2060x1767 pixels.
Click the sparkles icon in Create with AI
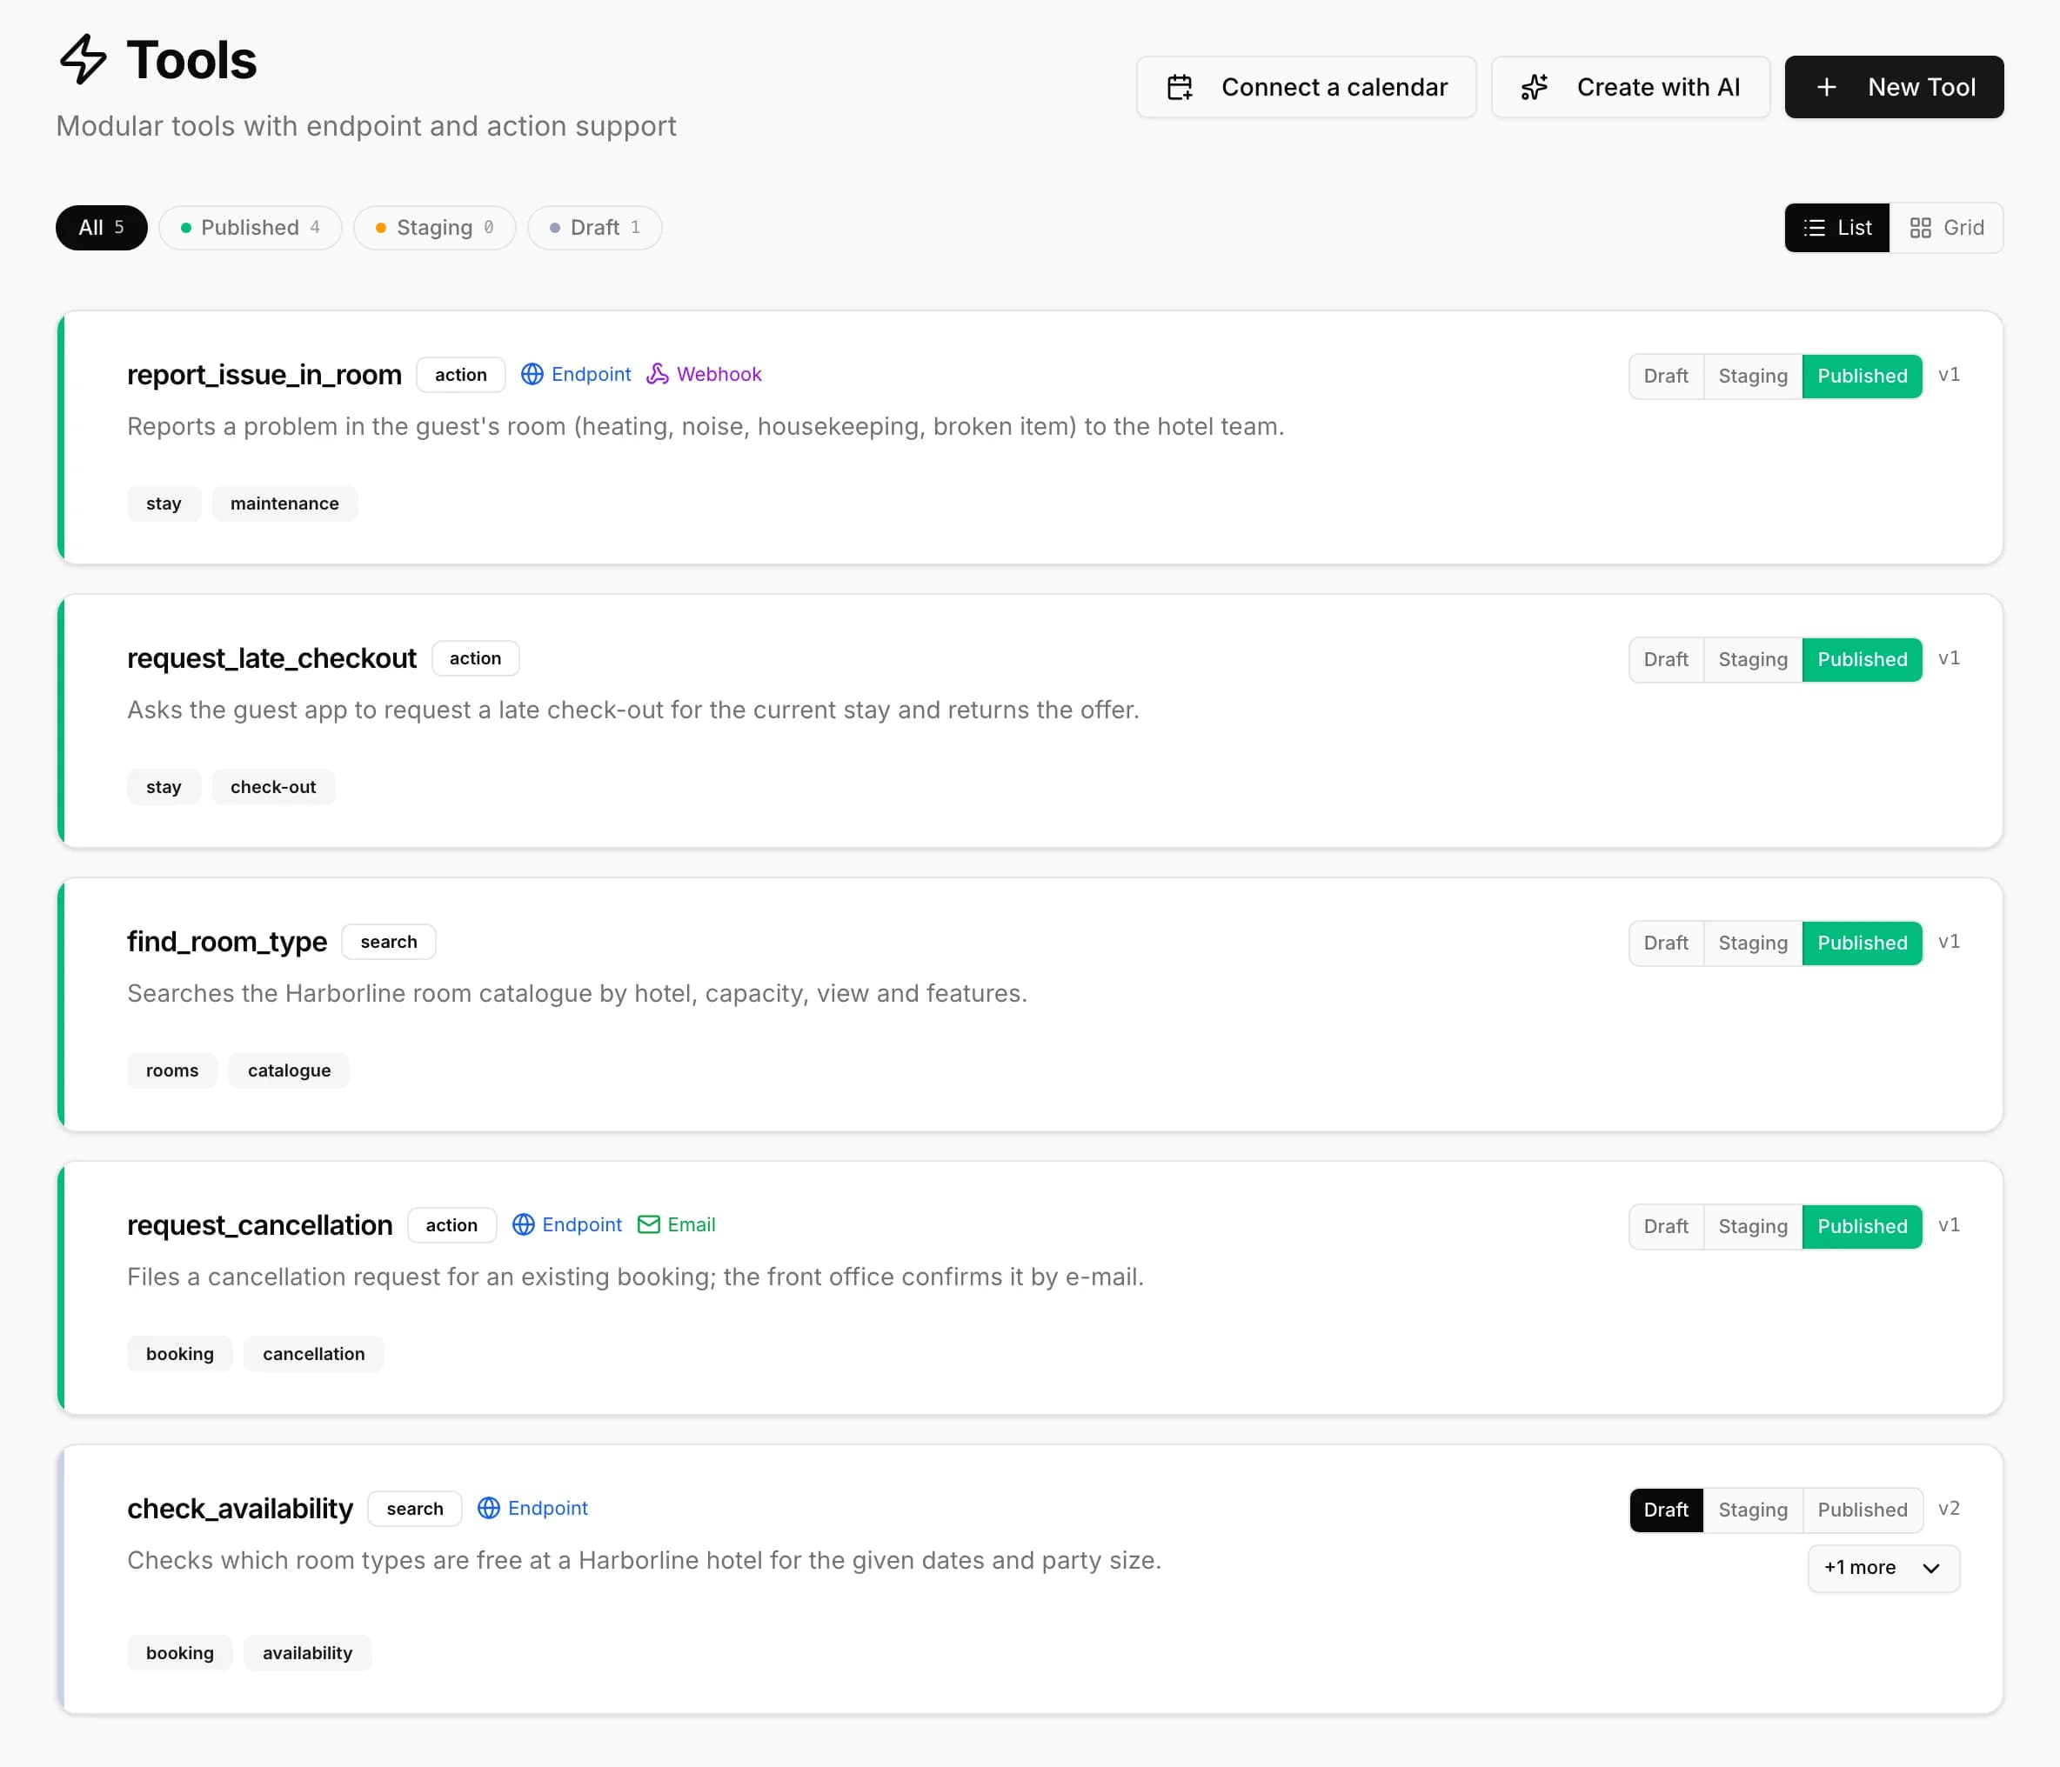coord(1534,88)
